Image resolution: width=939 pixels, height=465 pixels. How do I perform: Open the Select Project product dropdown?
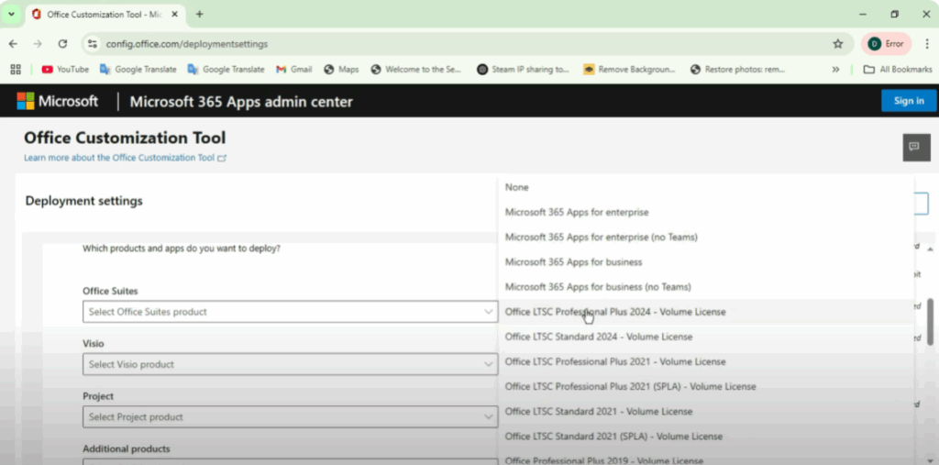pyautogui.click(x=291, y=417)
